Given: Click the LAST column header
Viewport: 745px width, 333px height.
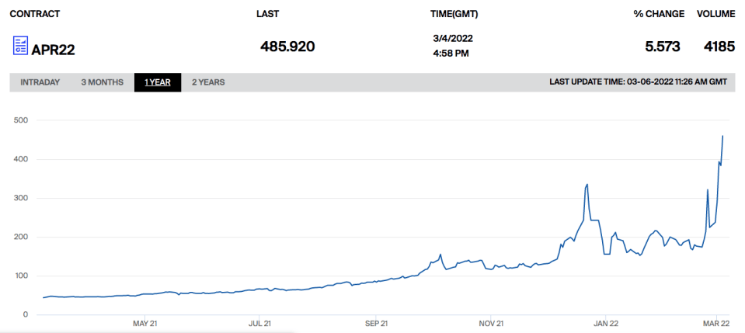Looking at the screenshot, I should point(267,14).
